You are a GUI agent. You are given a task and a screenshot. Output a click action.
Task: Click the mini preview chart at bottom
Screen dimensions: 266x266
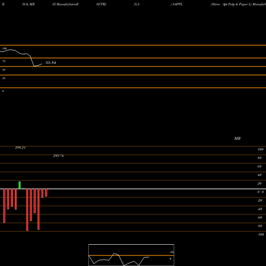pos(131,255)
